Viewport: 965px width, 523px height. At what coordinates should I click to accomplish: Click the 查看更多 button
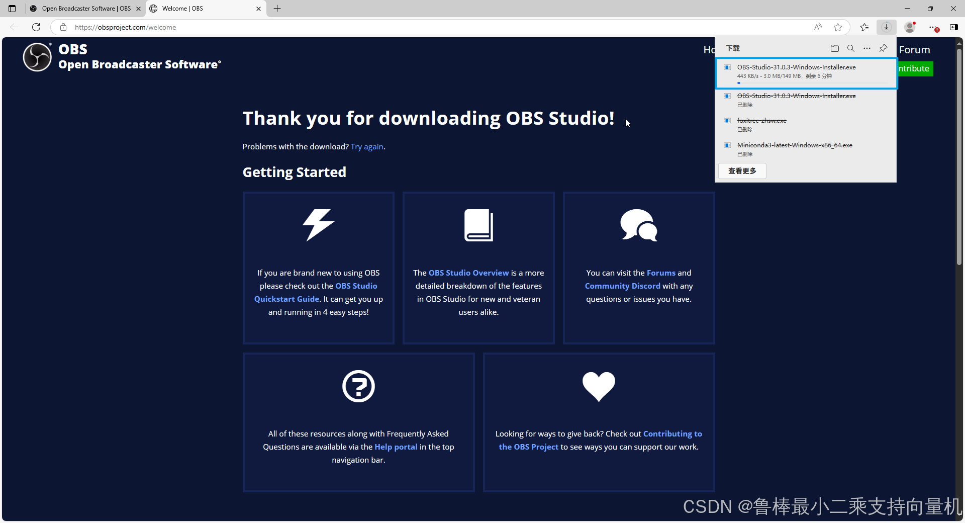[x=742, y=171]
